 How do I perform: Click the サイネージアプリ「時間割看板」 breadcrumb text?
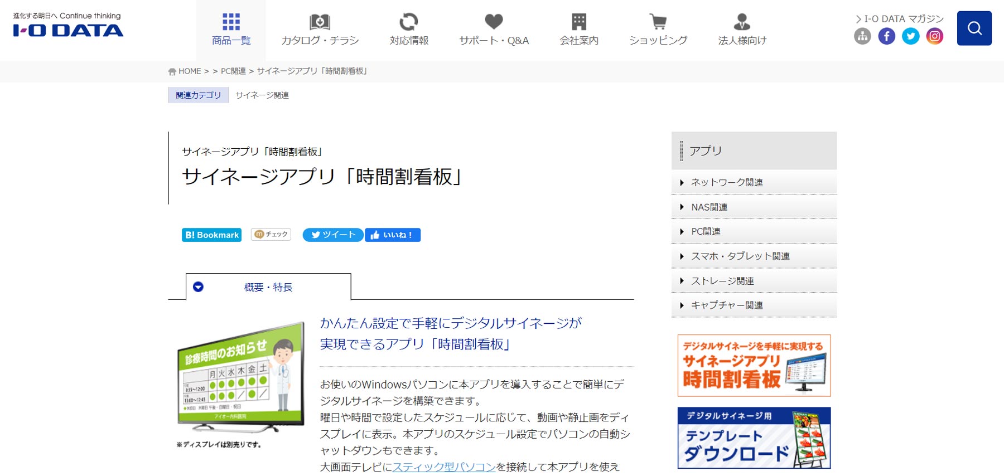pyautogui.click(x=312, y=71)
